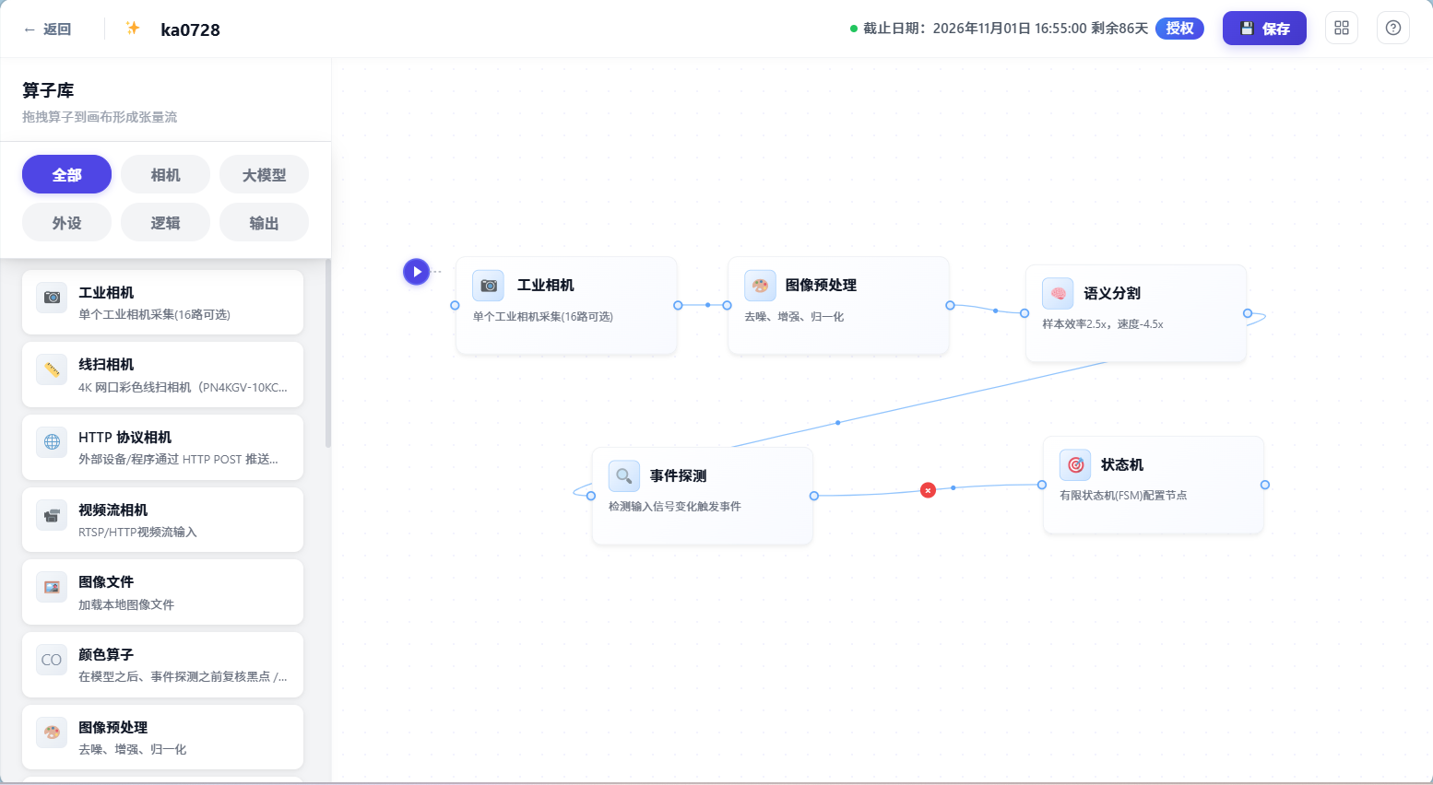The image size is (1433, 785).
Task: Click the 视频流相机 camcorder icon
Action: pyautogui.click(x=52, y=515)
